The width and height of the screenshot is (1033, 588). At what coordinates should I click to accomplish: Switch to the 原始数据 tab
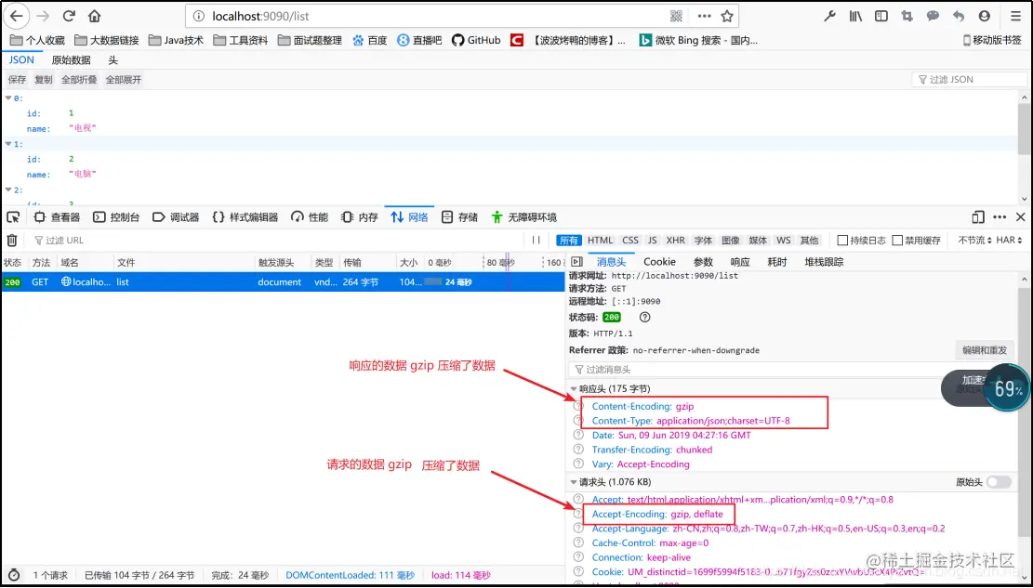click(72, 60)
